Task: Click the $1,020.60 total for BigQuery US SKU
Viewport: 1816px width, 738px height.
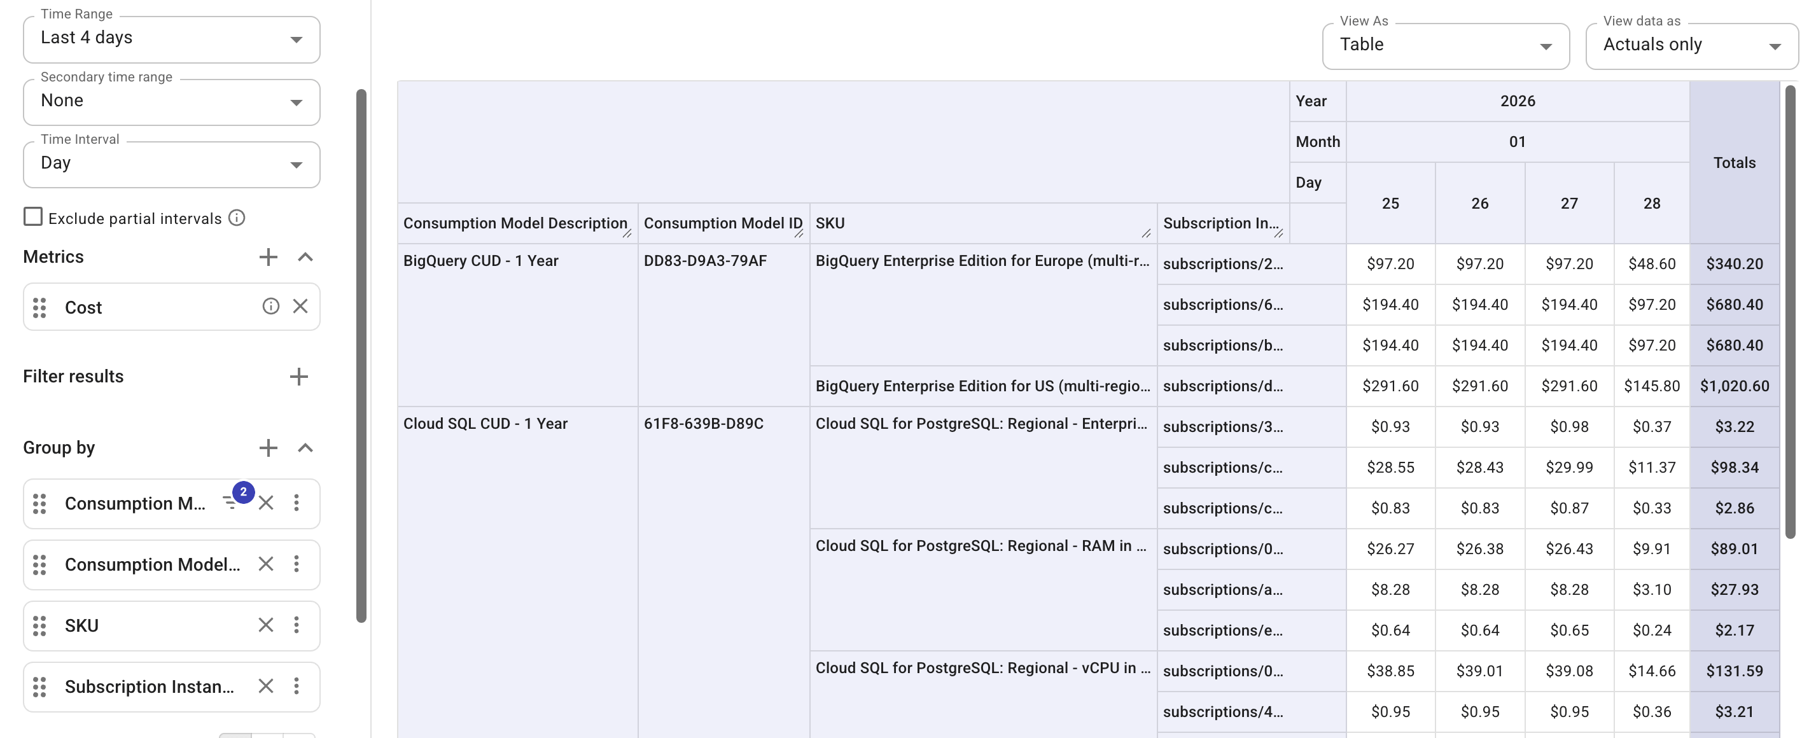Action: pyautogui.click(x=1735, y=386)
